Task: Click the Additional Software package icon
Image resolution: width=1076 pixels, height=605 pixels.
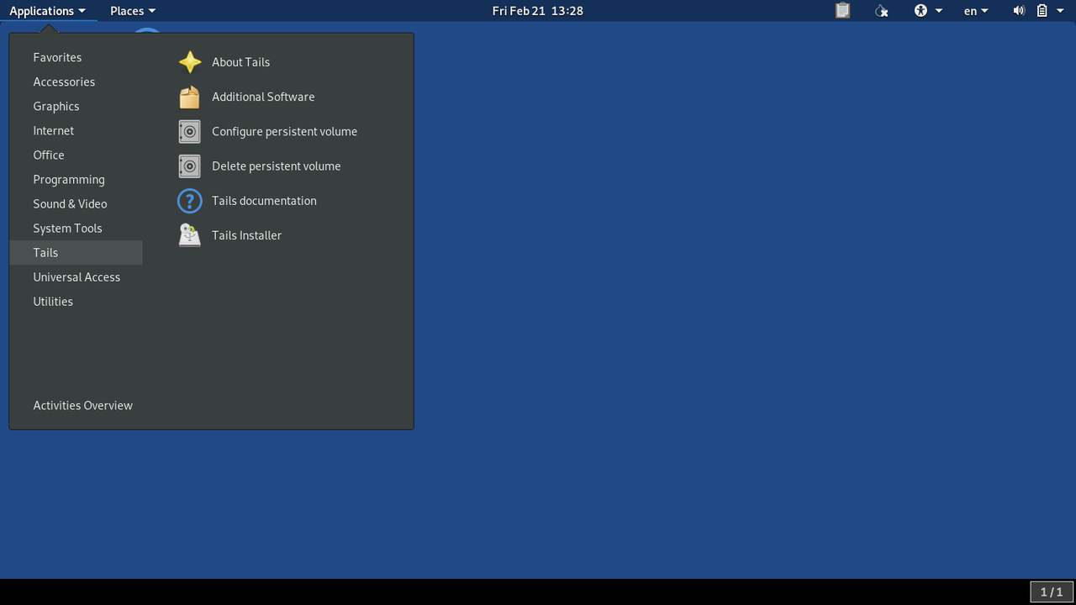Action: (190, 97)
